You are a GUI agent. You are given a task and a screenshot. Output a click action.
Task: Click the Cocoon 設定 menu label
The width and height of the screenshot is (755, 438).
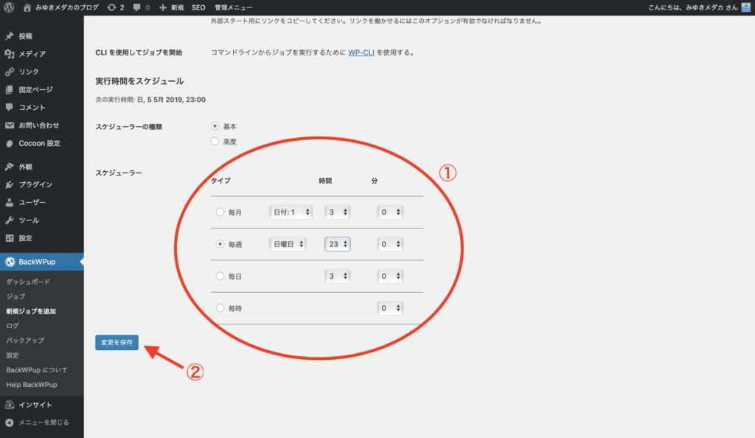click(40, 144)
